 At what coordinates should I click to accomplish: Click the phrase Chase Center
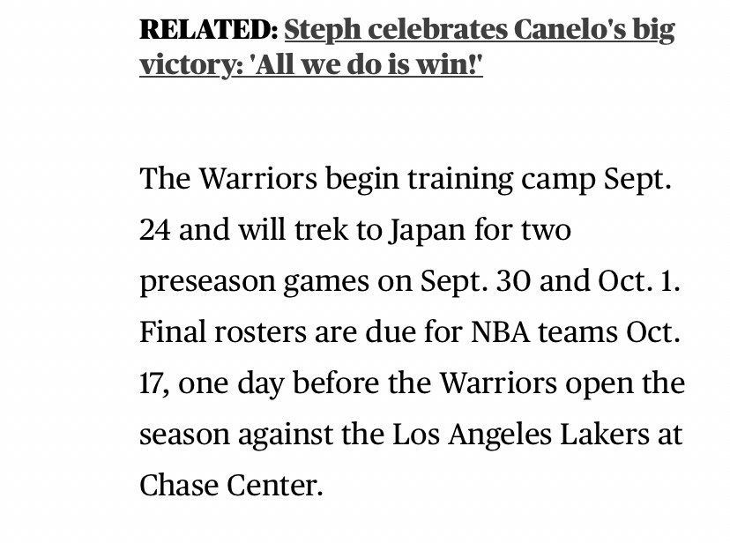point(231,486)
